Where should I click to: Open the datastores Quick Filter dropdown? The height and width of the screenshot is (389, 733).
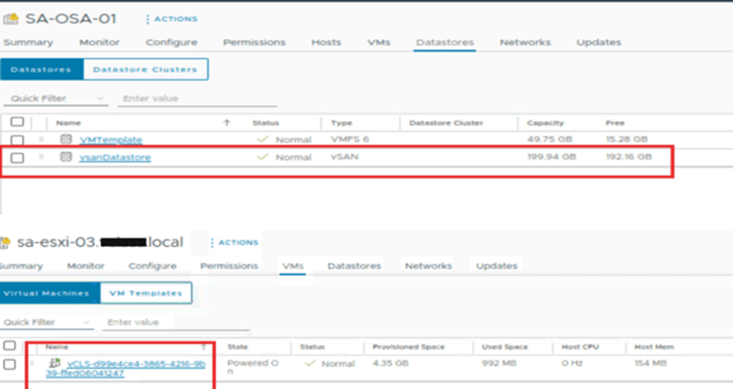pyautogui.click(x=101, y=99)
